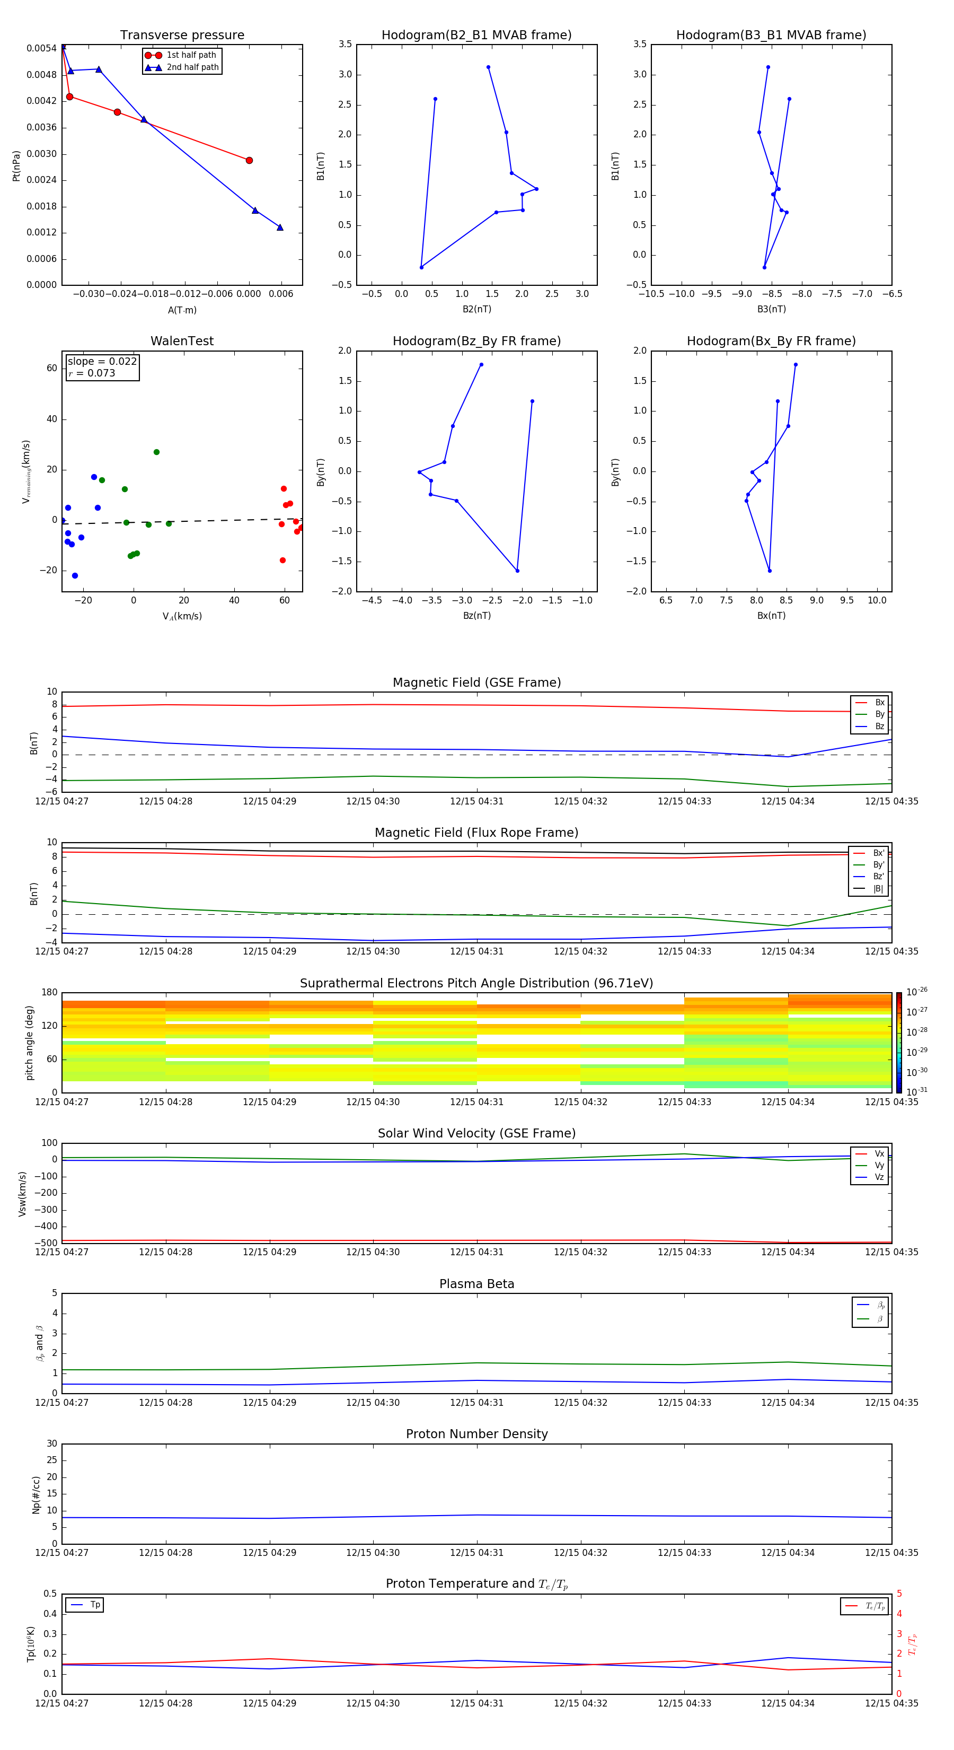Click the topmost green dot in WalenTest plot
The height and width of the screenshot is (1750, 954).
(156, 452)
